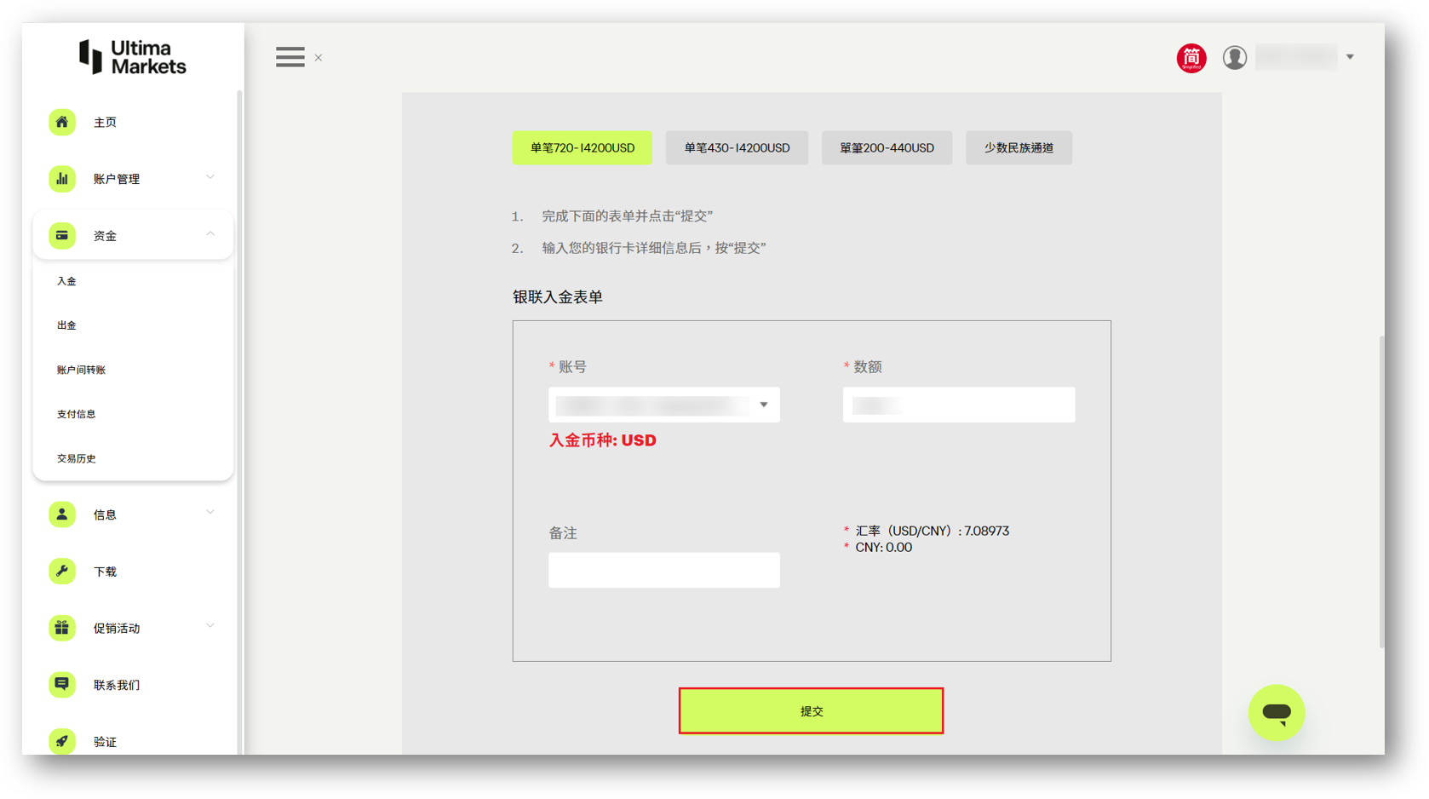Open 验证 in sidebar
The height and width of the screenshot is (799, 1429).
click(x=105, y=742)
